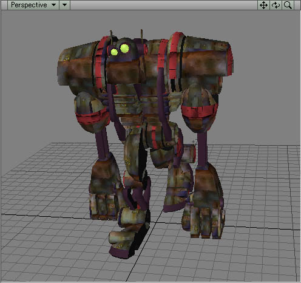Viewport: 301px width, 283px height.
Task: Click the robot's right-side hand fingers
Action: tap(204, 222)
